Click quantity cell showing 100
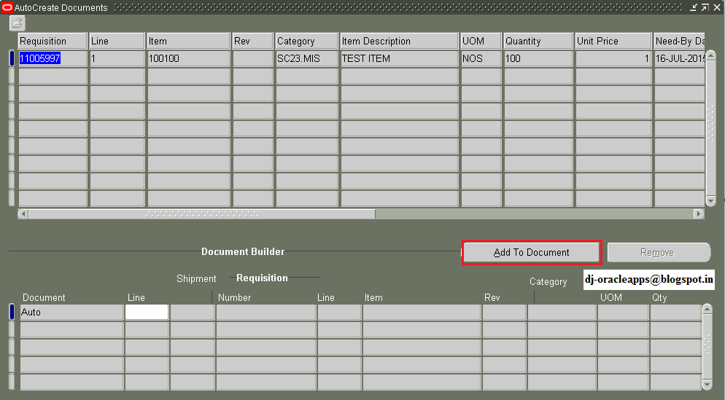The image size is (725, 400). point(538,58)
